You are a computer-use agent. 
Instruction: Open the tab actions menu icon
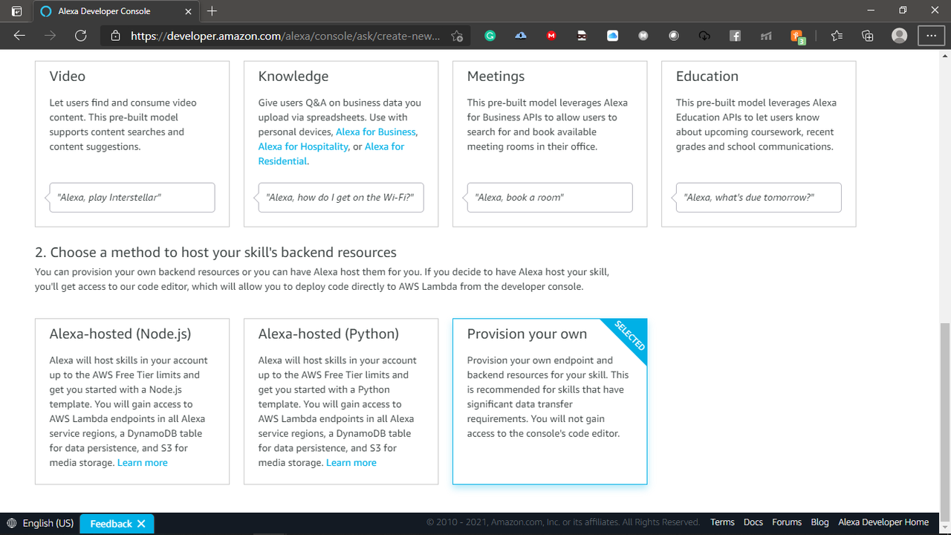click(x=17, y=11)
